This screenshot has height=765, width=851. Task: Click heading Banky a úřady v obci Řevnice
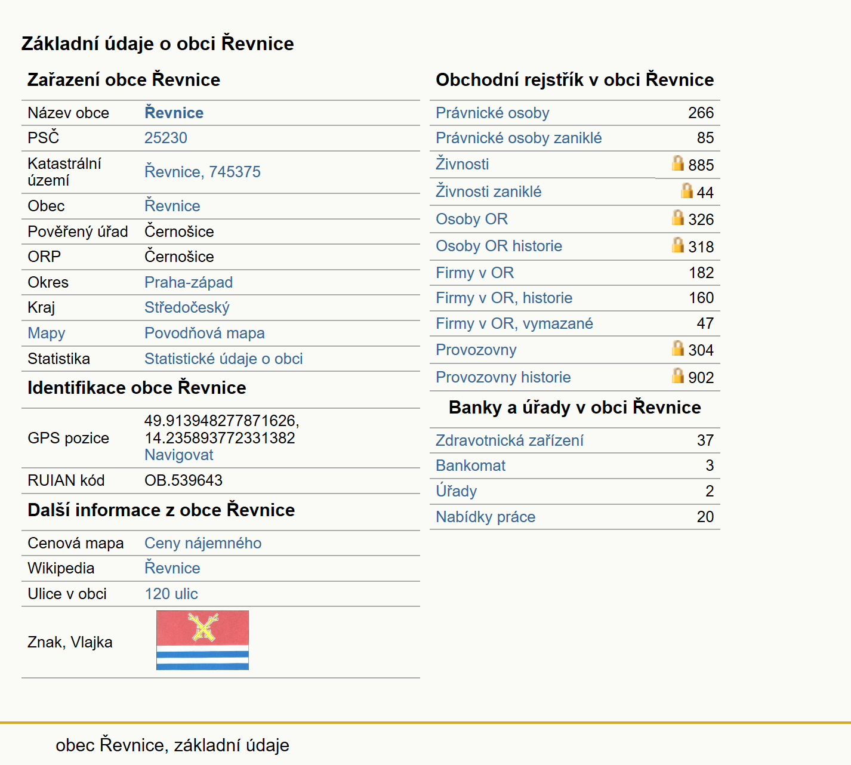tap(575, 407)
